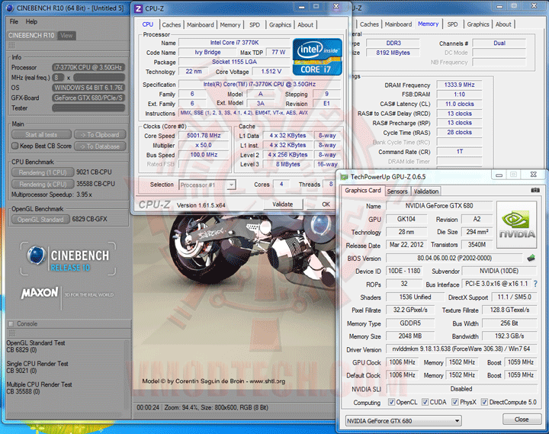Viewport: 549px width, 434px height.
Task: Click the Multiprocessor Speedup 3.95 x text
Action: coord(52,194)
